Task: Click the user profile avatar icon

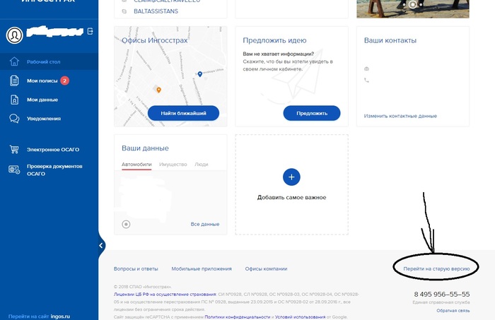Action: 14,35
